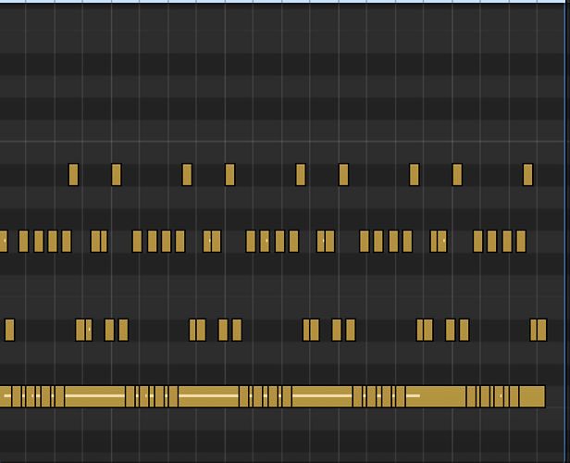
Task: Select fifth note in the topmost note row
Action: pyautogui.click(x=301, y=175)
